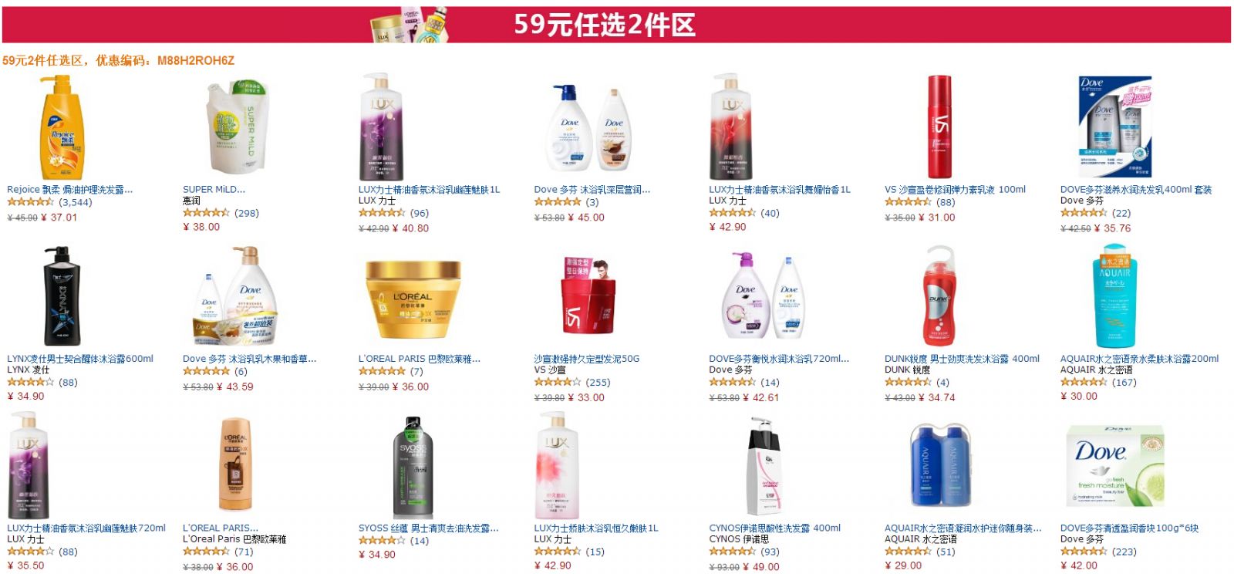Open the black LYNX shower gel bottle image
The width and height of the screenshot is (1234, 574).
(61, 295)
